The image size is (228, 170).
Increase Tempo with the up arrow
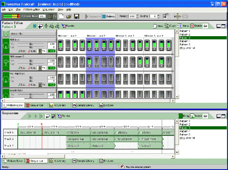click(137, 15)
